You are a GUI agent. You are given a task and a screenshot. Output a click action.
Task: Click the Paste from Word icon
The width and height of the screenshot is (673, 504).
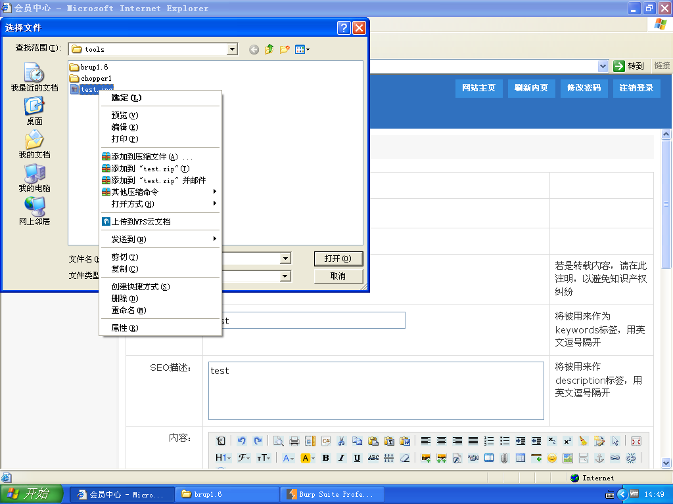(x=405, y=440)
